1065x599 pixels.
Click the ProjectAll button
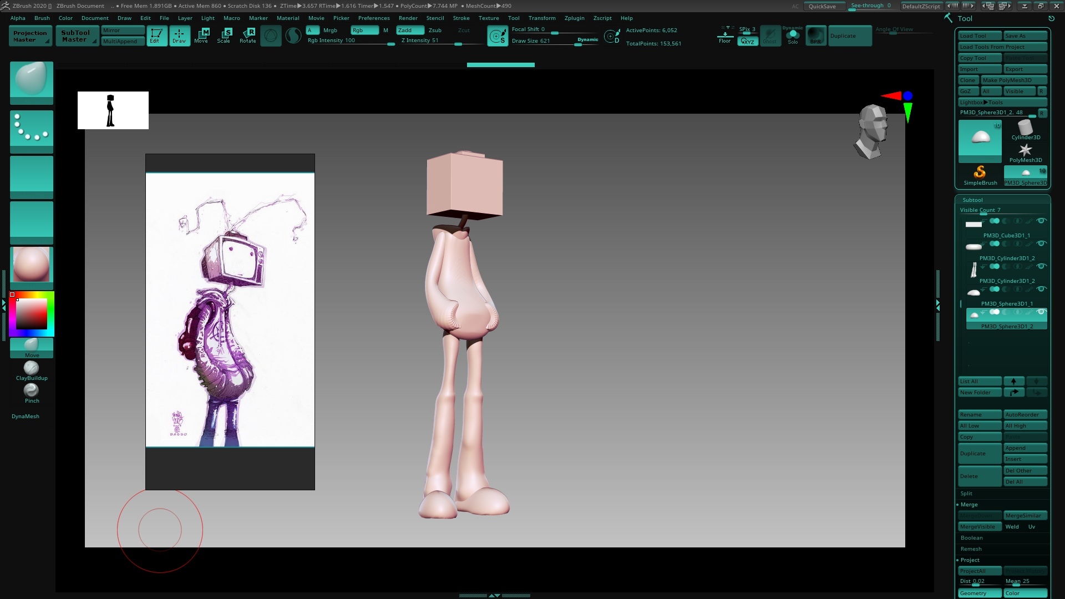(980, 571)
